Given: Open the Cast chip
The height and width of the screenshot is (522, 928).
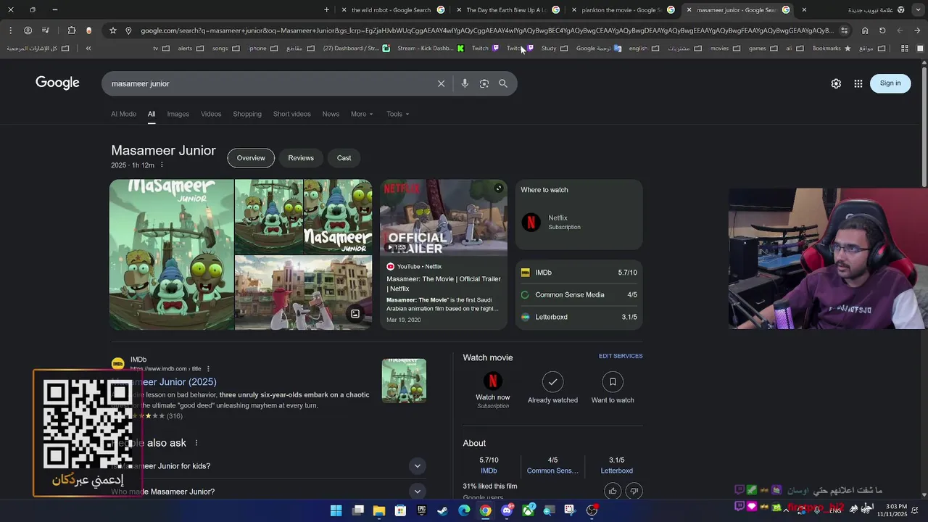Looking at the screenshot, I should tap(344, 158).
